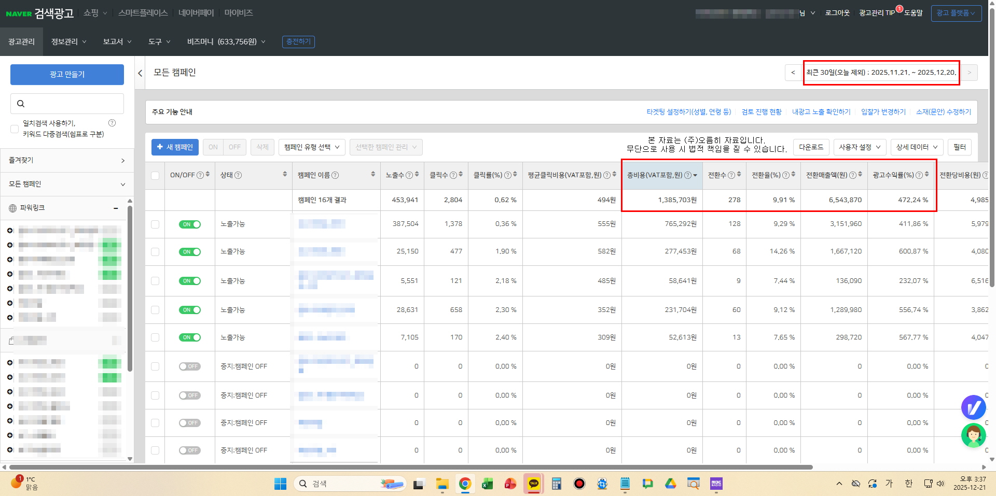
Task: Check the select-all campaigns header checkbox
Action: click(x=155, y=175)
